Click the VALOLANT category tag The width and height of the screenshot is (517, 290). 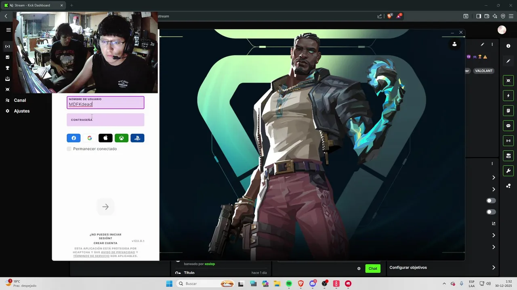[483, 71]
